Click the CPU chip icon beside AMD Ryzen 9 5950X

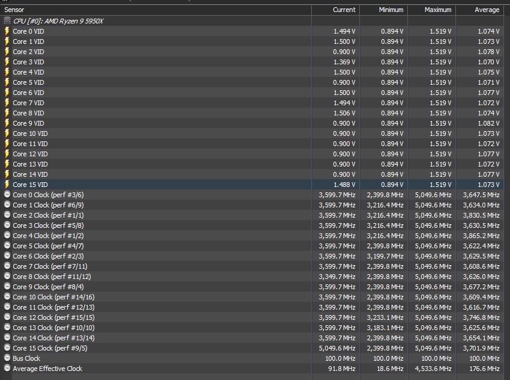(7, 21)
